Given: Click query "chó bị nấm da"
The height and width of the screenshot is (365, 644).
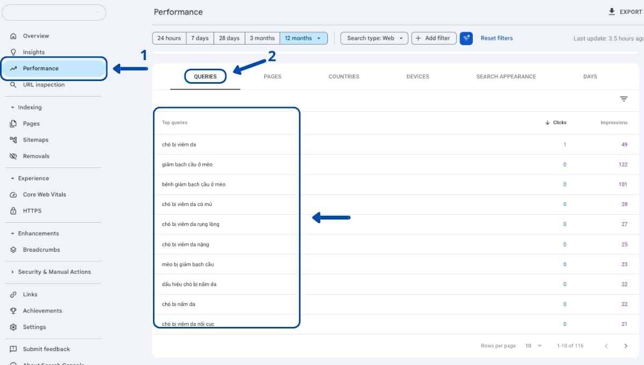Looking at the screenshot, I should click(178, 304).
